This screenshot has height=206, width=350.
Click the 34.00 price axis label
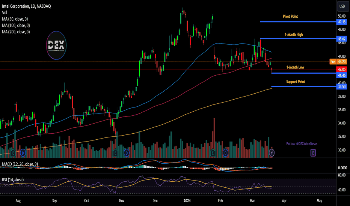[342, 123]
